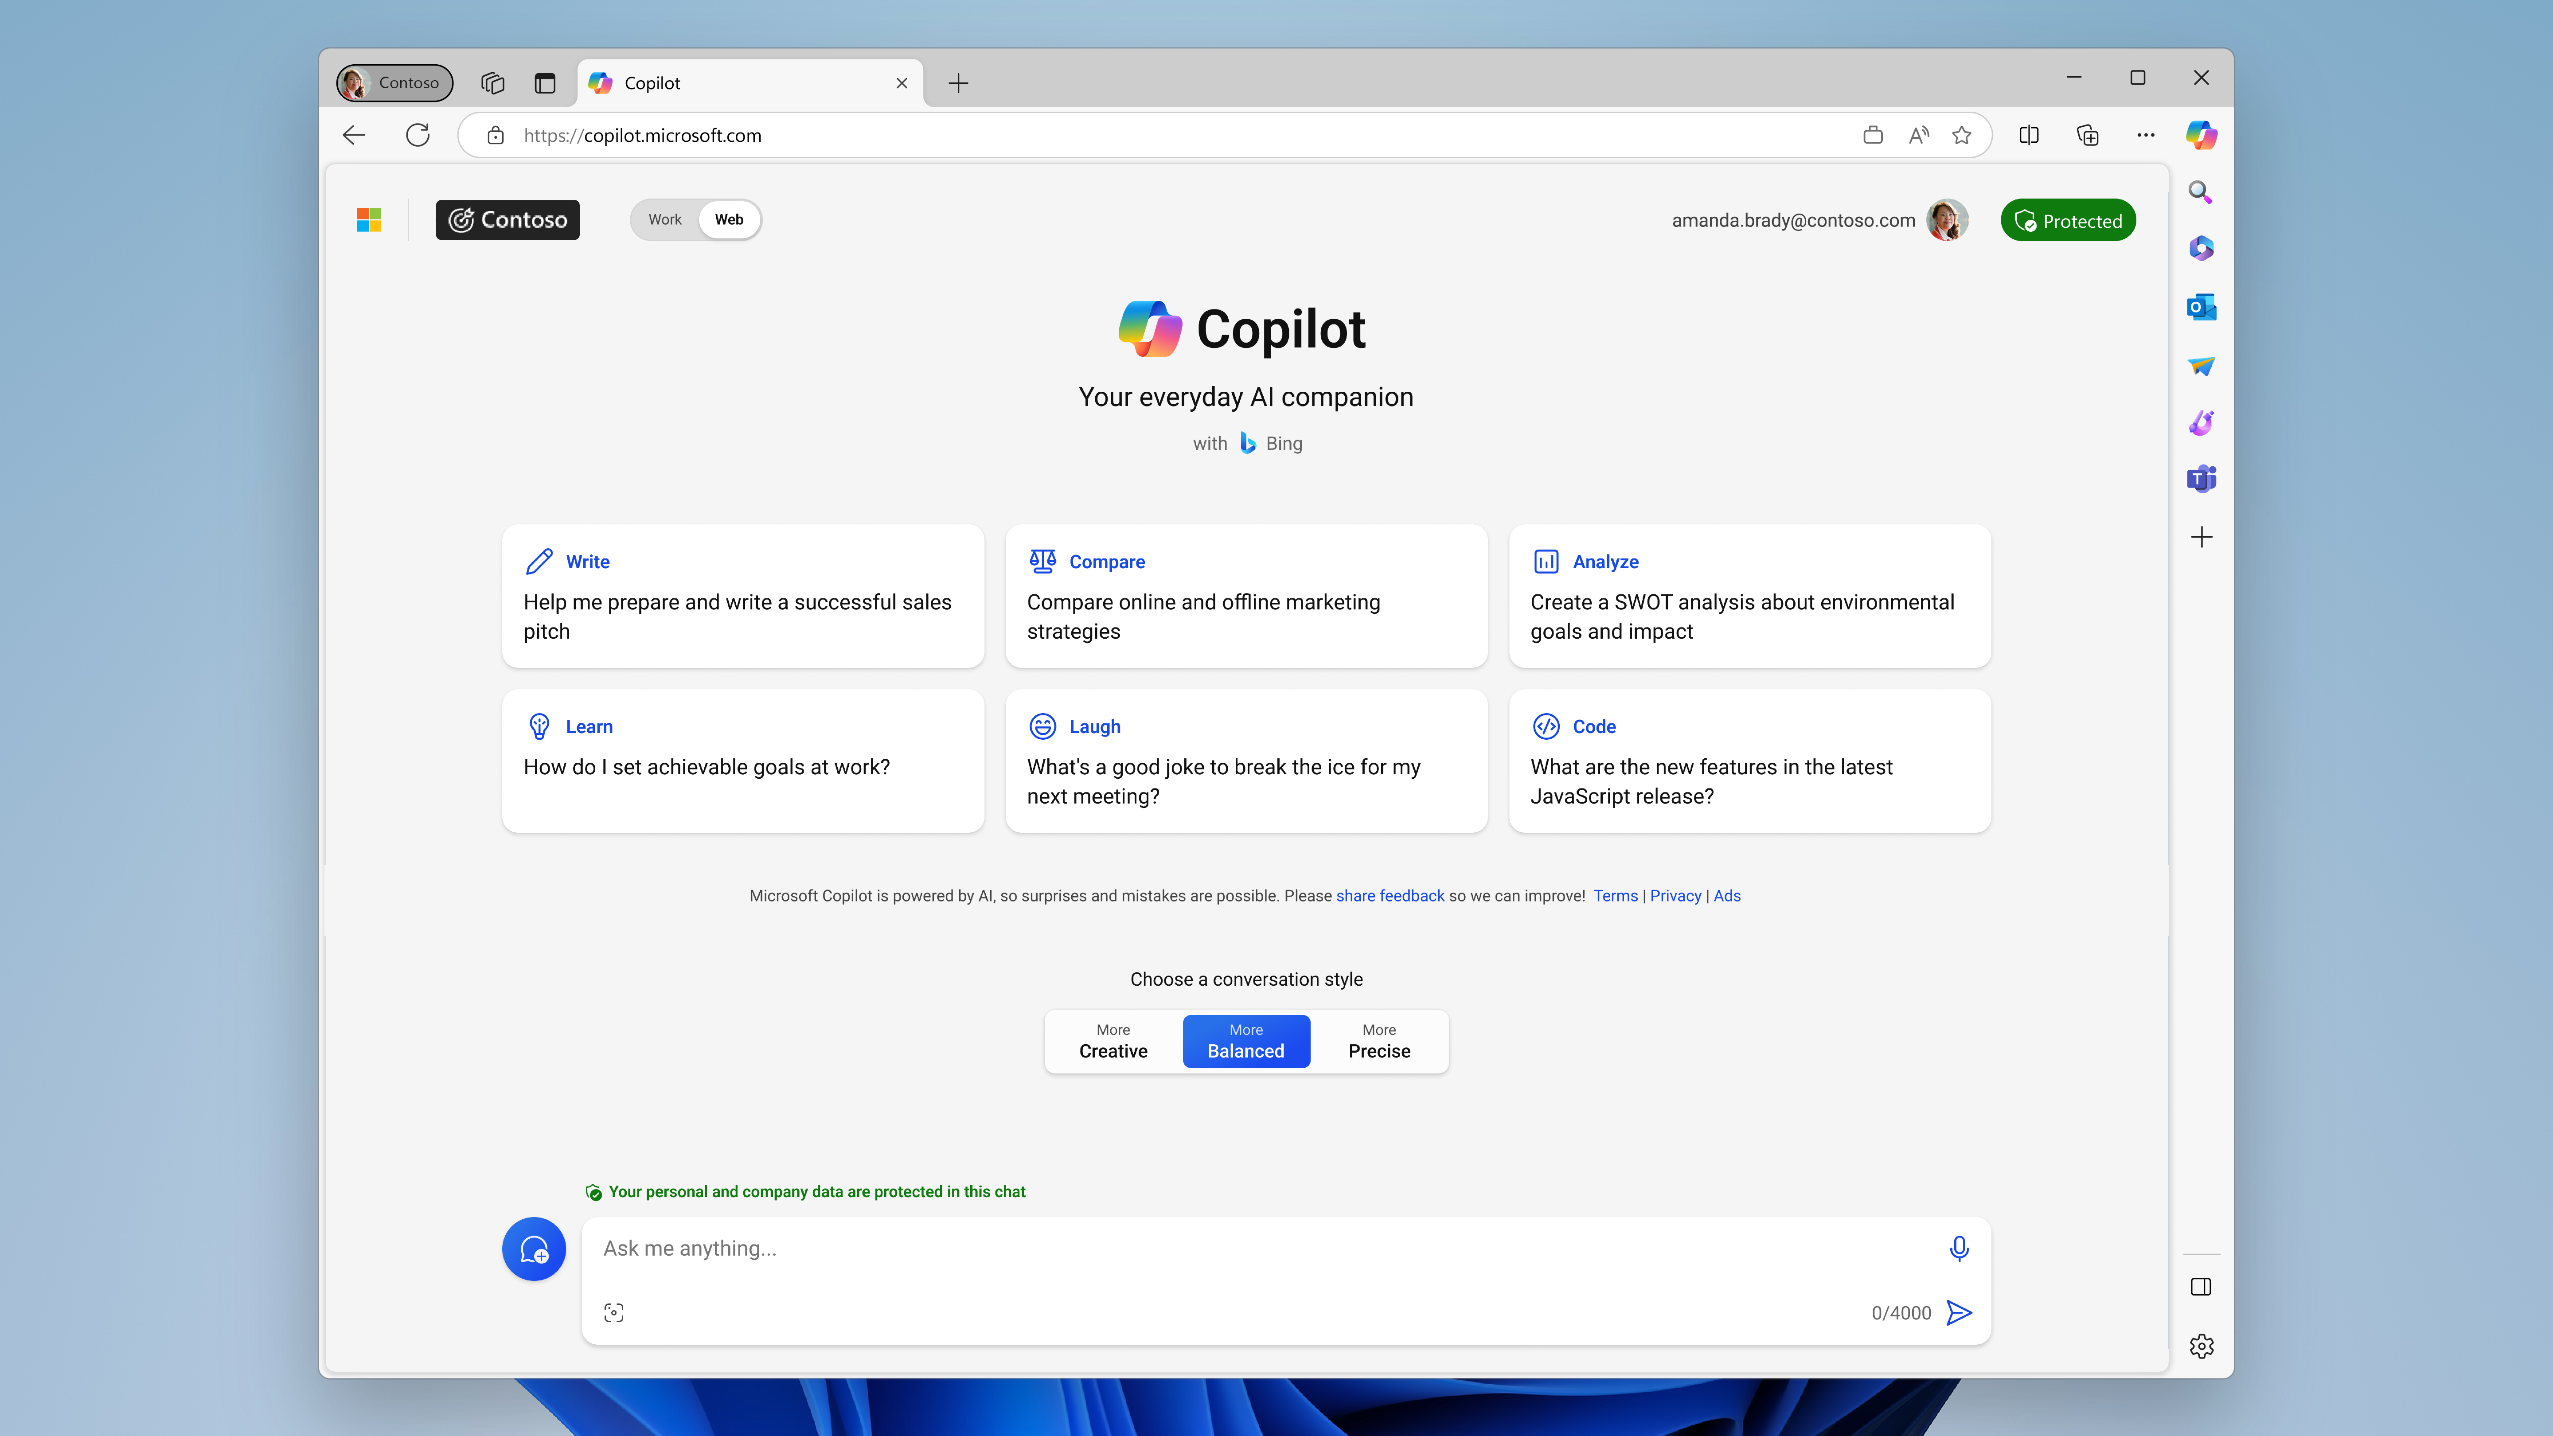Open Outlook from the Edge sidebar
This screenshot has height=1436, width=2553.
click(2201, 307)
